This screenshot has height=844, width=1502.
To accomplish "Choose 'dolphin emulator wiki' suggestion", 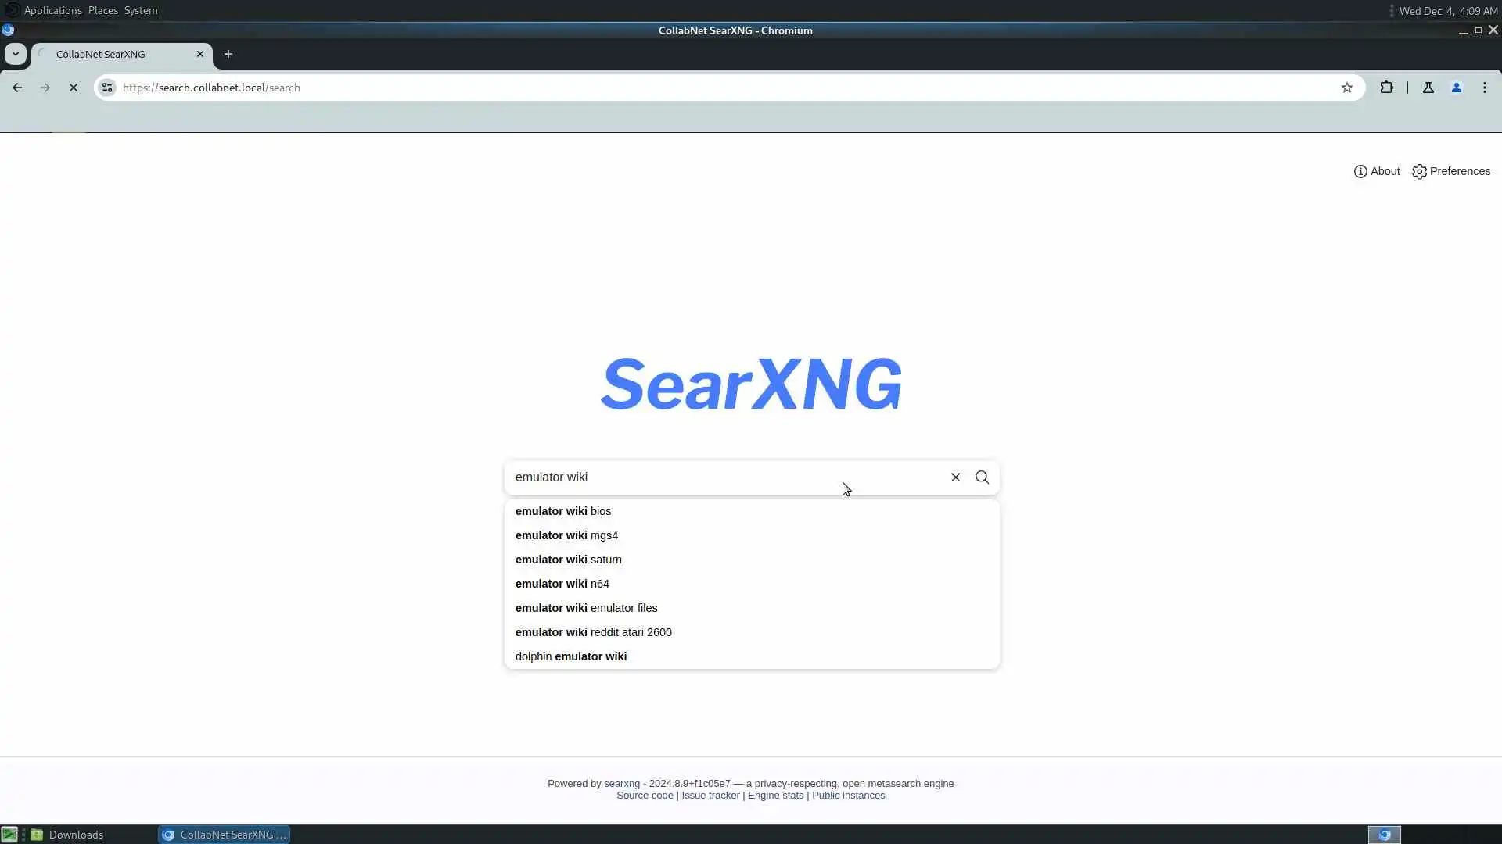I will [570, 656].
